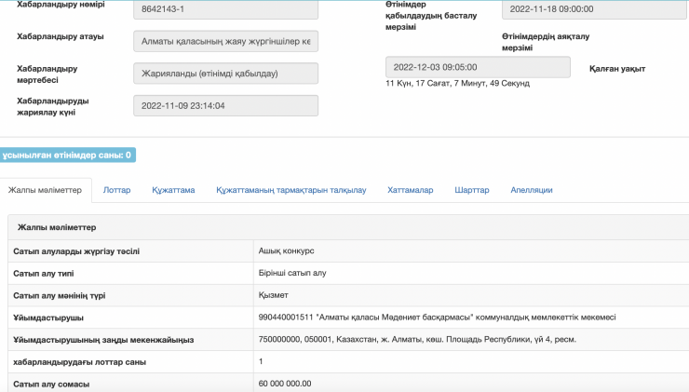Select the Хаттамалар tab
689x392 pixels.
410,190
